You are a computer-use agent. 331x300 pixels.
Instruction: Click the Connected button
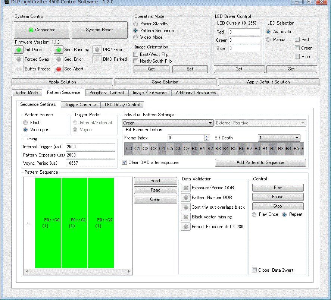[x=42, y=30]
